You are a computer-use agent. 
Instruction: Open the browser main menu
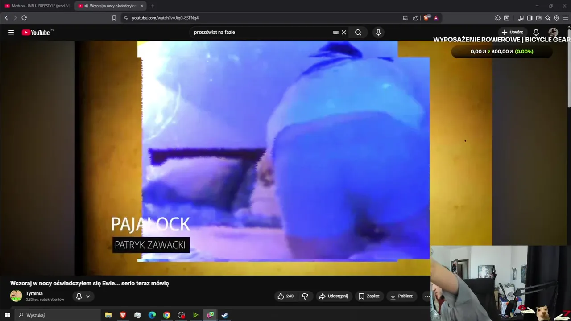(565, 18)
